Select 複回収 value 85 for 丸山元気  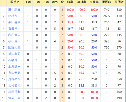pos(119,73)
